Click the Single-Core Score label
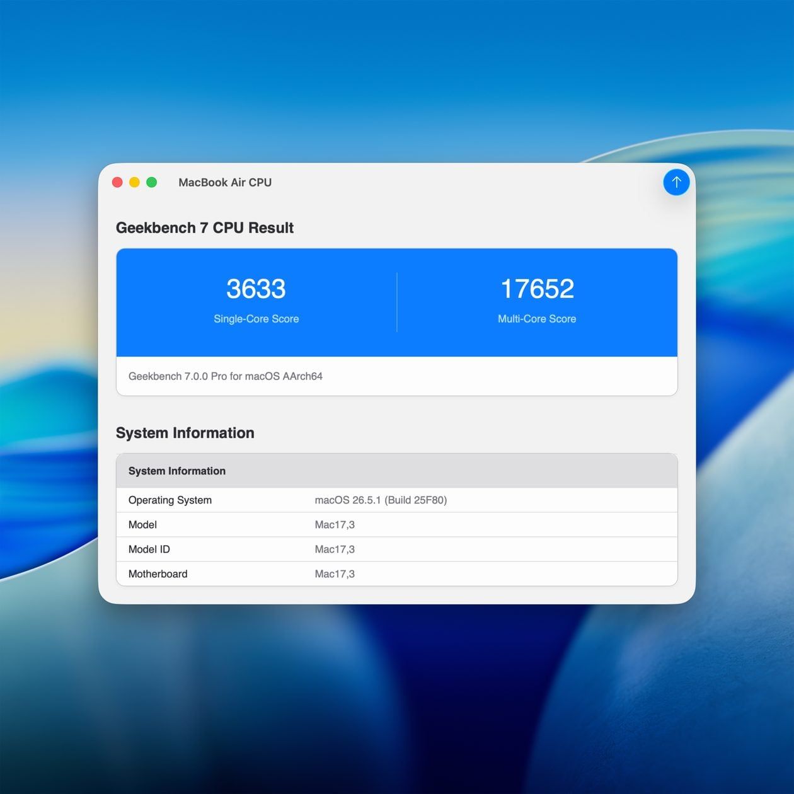This screenshot has height=794, width=794. coord(256,319)
